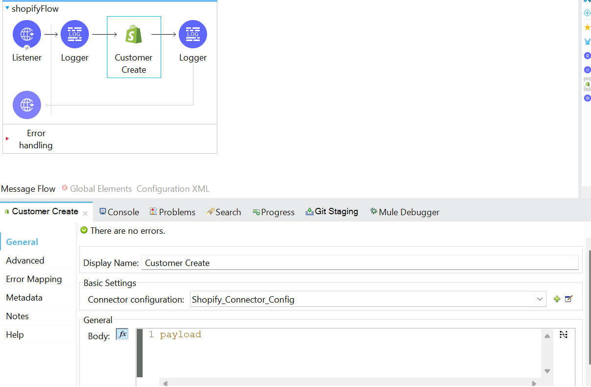Close the Customer Create properties tab

(x=85, y=213)
